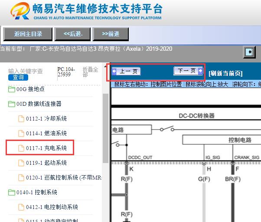Image resolution: width=261 pixels, height=222 pixels.
Task: Click the 下一页 next page button
Action: 188,71
